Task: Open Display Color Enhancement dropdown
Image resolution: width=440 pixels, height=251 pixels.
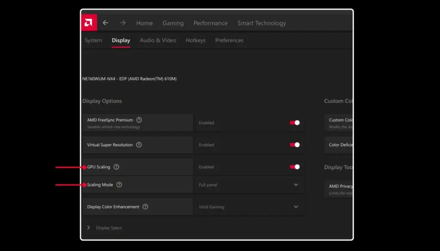Action: [249, 207]
